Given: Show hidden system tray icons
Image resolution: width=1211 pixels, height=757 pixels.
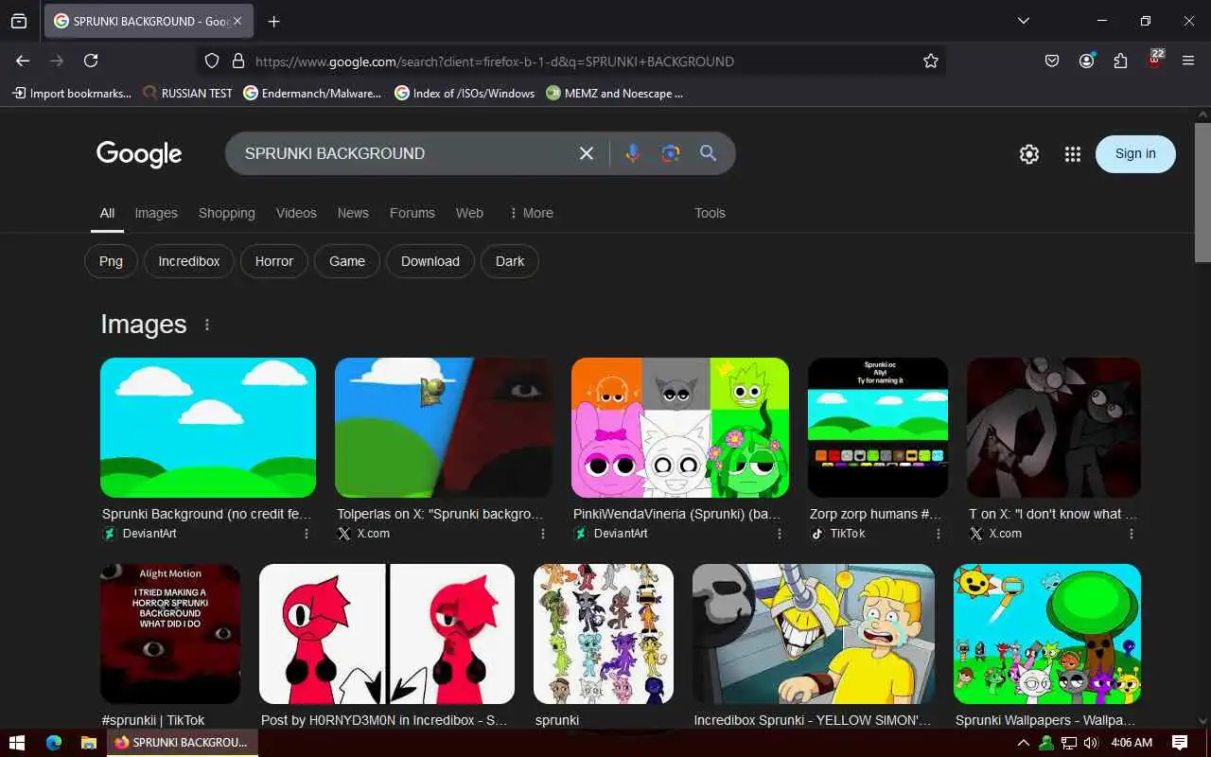Looking at the screenshot, I should tap(1023, 743).
